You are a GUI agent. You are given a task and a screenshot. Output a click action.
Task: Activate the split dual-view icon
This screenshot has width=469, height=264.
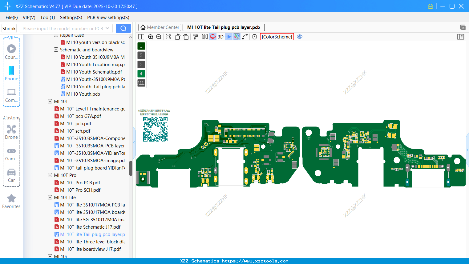pos(141,37)
